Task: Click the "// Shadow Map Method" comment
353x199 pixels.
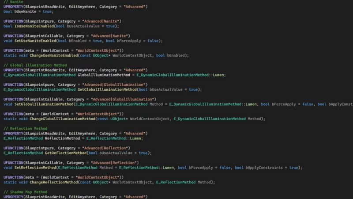Action: 25,192
